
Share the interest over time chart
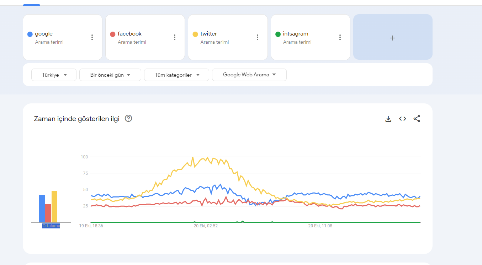417,119
